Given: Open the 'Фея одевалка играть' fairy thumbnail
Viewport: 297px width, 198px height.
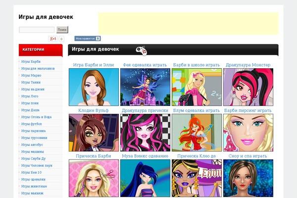Looking at the screenshot, I should click(x=145, y=87).
